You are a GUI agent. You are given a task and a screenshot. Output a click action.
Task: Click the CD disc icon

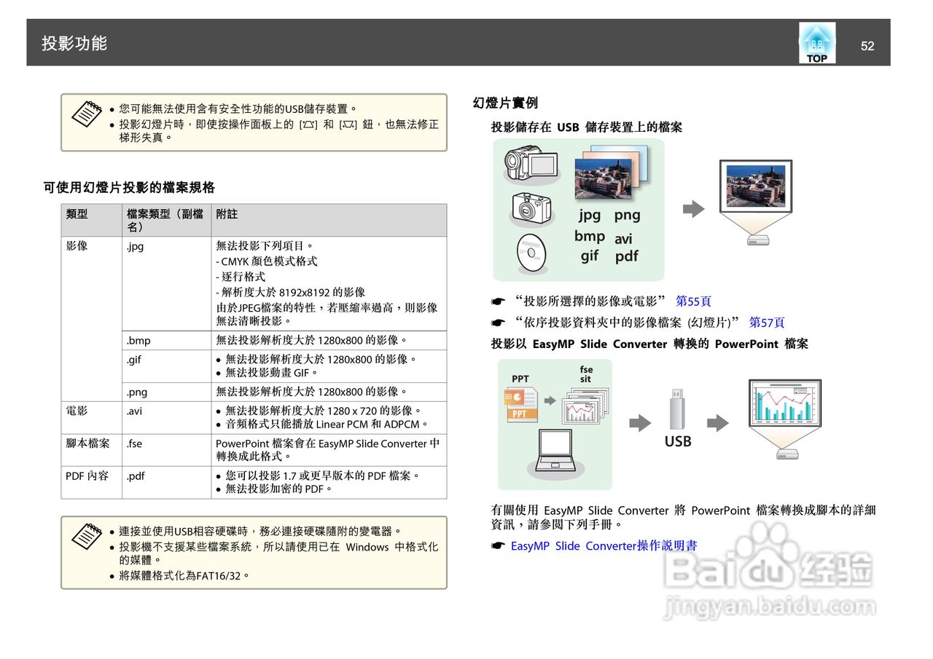[531, 252]
